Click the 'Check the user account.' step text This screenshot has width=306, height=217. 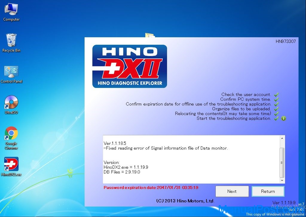tap(246, 94)
